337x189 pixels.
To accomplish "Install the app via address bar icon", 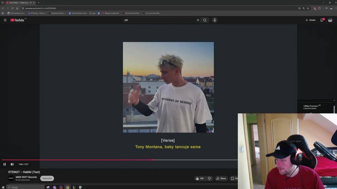I will (299, 8).
